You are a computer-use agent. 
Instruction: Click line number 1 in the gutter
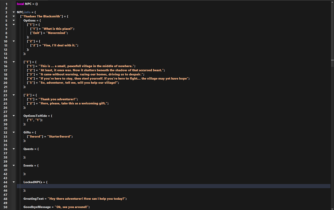coord(6,4)
